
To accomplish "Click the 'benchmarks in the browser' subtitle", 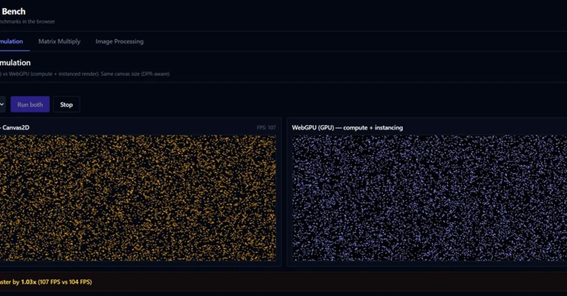I will pos(27,22).
